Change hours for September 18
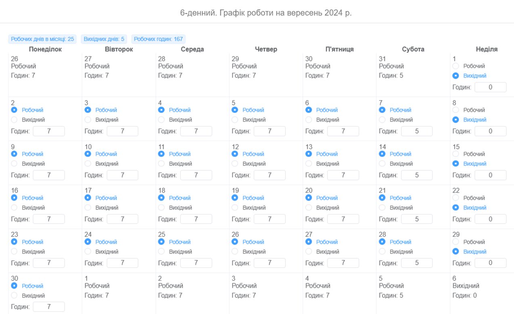514x314 pixels. [196, 219]
